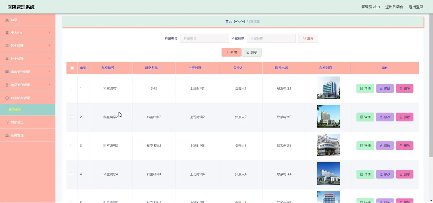Select the 科室信息 submenu item

coord(28,110)
